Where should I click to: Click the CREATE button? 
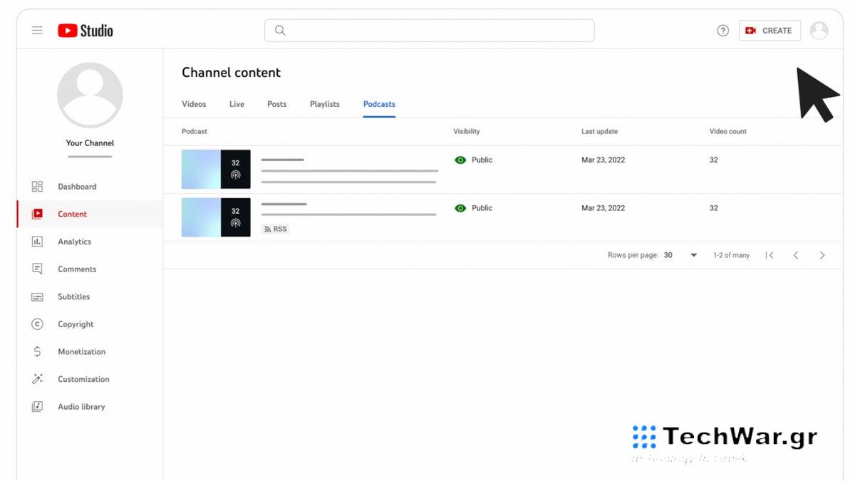click(x=769, y=30)
